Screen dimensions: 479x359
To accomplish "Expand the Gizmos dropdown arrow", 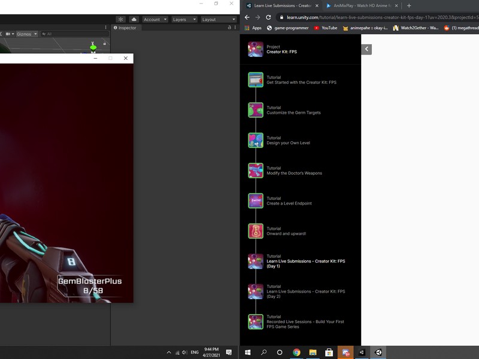I will tap(35, 34).
